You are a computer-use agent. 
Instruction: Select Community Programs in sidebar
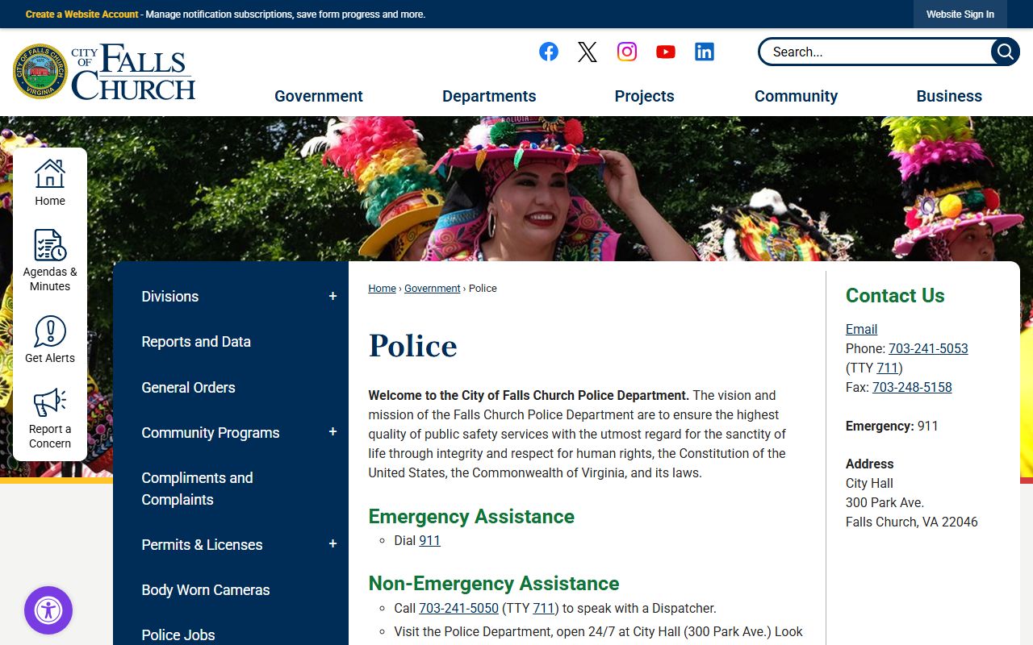(211, 433)
